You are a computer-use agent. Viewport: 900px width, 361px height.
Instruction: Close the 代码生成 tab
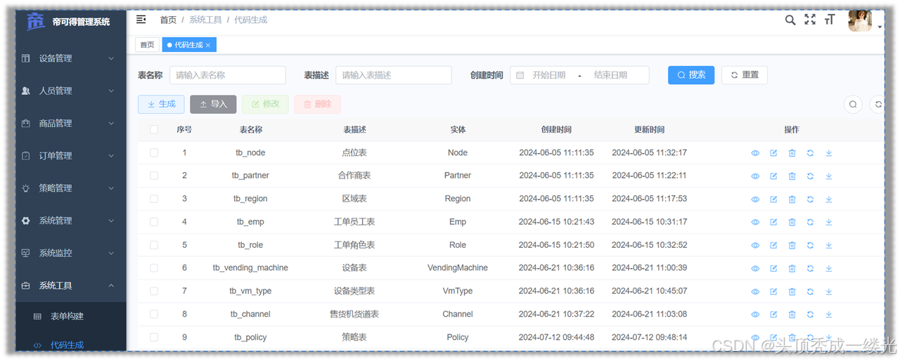pos(208,45)
